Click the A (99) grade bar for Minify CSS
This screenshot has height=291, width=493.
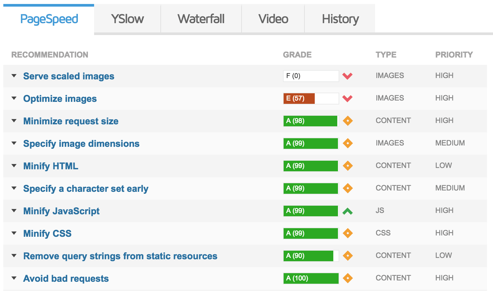pyautogui.click(x=311, y=233)
